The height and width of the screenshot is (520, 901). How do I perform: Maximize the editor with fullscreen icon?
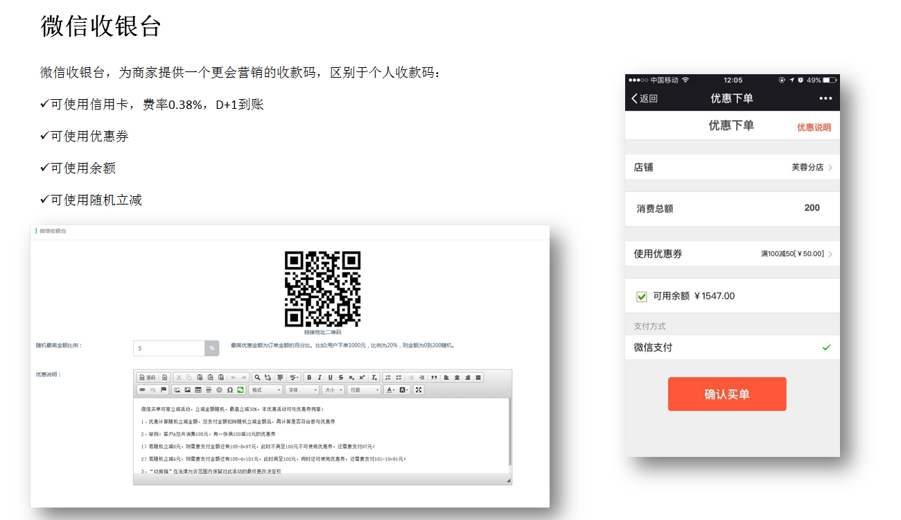tap(419, 390)
